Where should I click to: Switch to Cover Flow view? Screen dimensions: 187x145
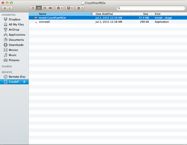(x=50, y=8)
